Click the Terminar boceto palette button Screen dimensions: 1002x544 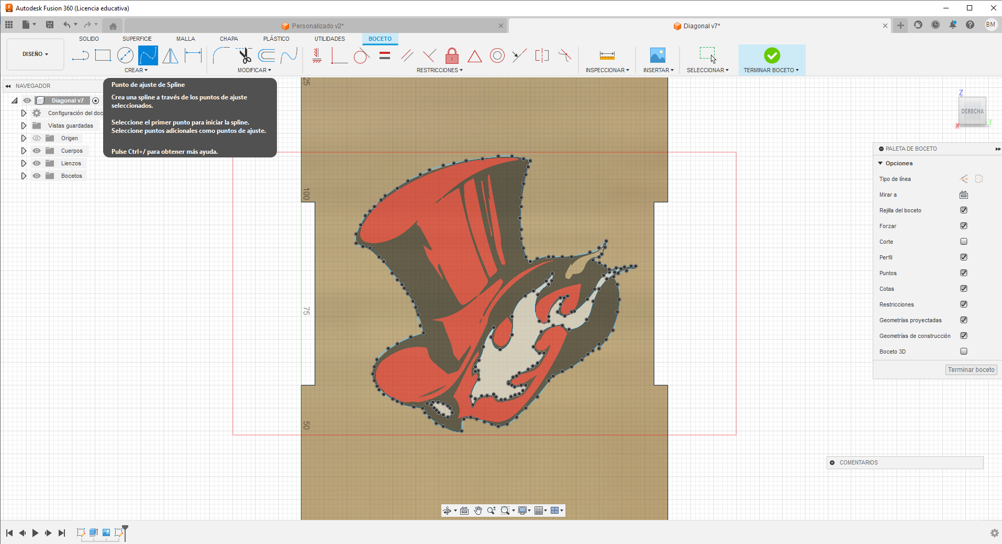(971, 370)
